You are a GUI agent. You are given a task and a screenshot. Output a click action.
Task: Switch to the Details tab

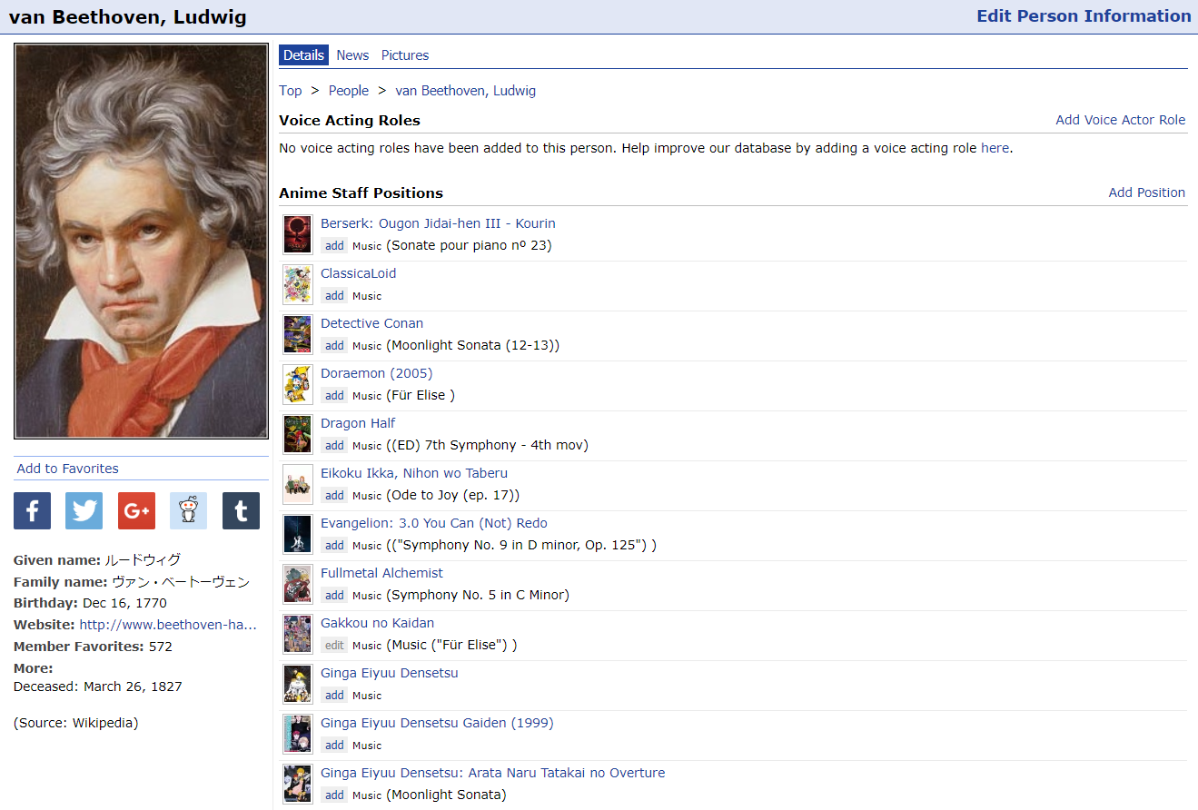[303, 55]
